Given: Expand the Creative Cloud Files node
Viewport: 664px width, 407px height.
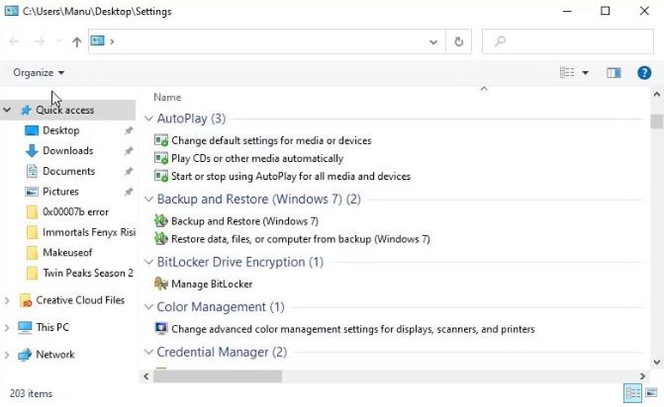Looking at the screenshot, I should 7,300.
